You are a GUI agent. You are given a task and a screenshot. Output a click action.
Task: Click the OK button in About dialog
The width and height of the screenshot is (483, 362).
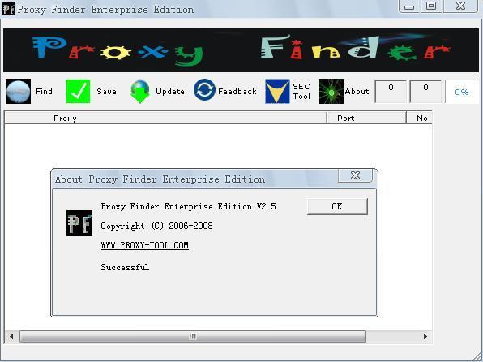click(x=337, y=206)
